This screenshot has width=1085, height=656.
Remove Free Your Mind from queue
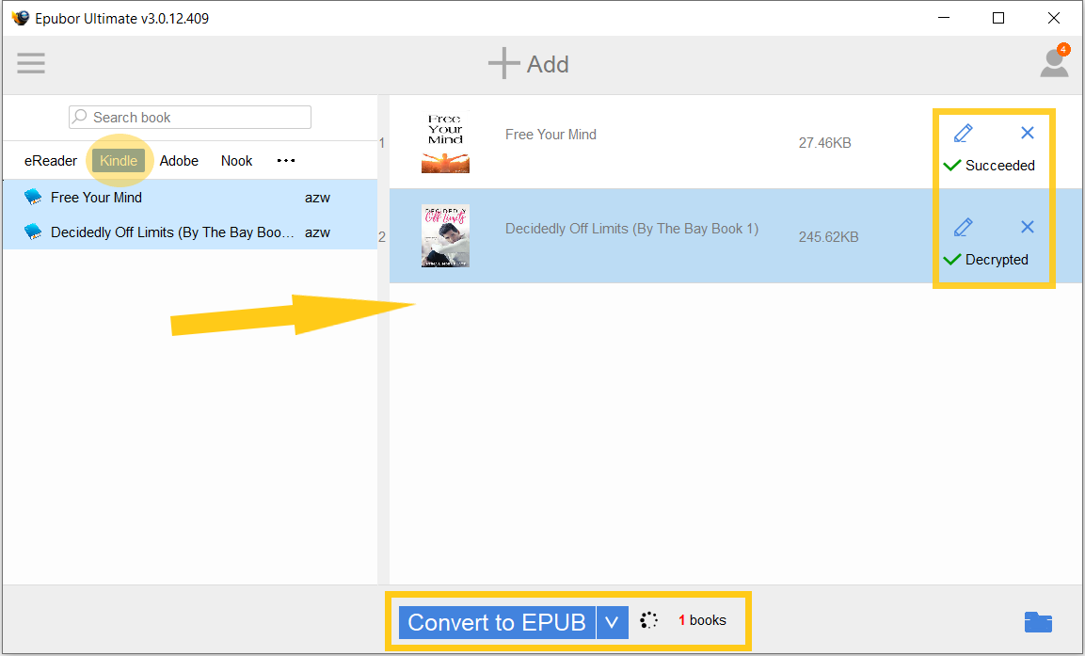(x=1028, y=133)
